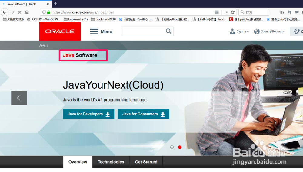Image resolution: width=303 pixels, height=172 pixels.
Task: Show previous slide with left arrow
Action: (x=19, y=98)
